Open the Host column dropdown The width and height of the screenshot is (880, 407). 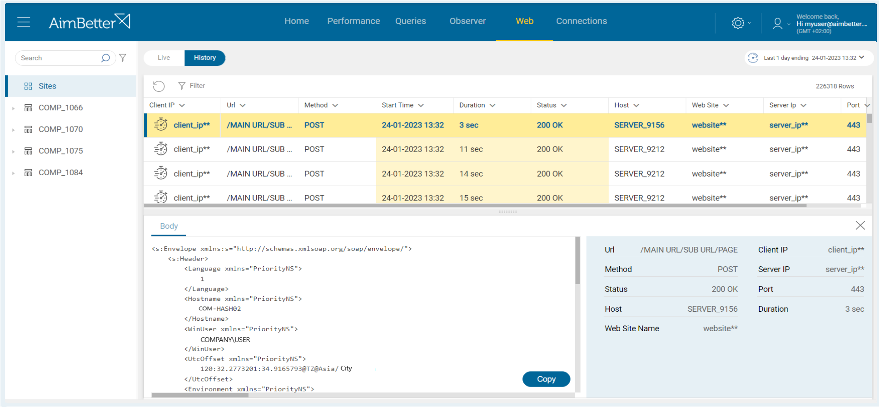[x=636, y=105]
